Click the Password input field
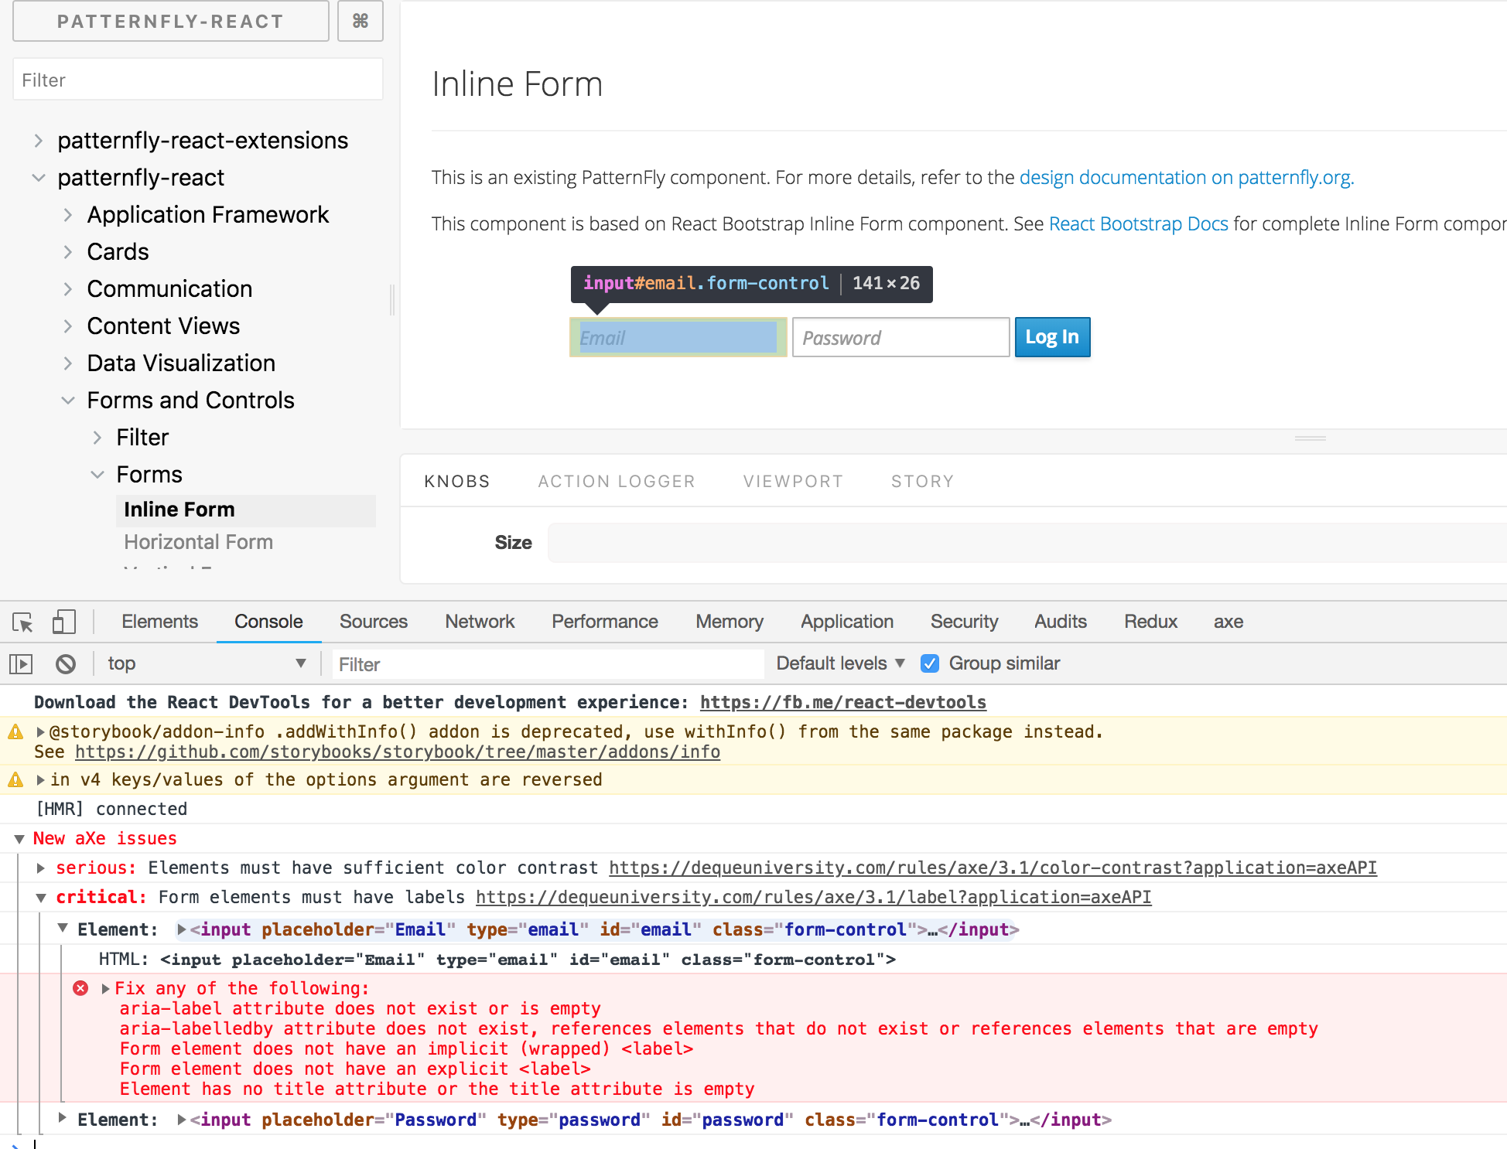Image resolution: width=1507 pixels, height=1149 pixels. pyautogui.click(x=900, y=338)
